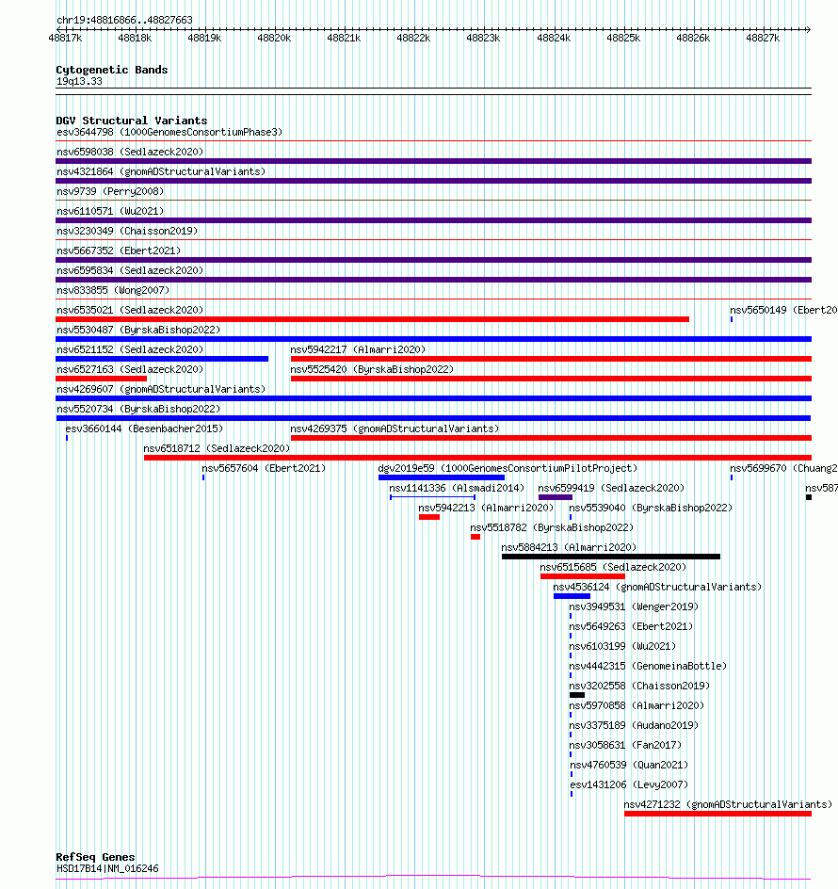
Task: Click the nsv1141336 thin blue interval glyph
Action: pos(432,497)
